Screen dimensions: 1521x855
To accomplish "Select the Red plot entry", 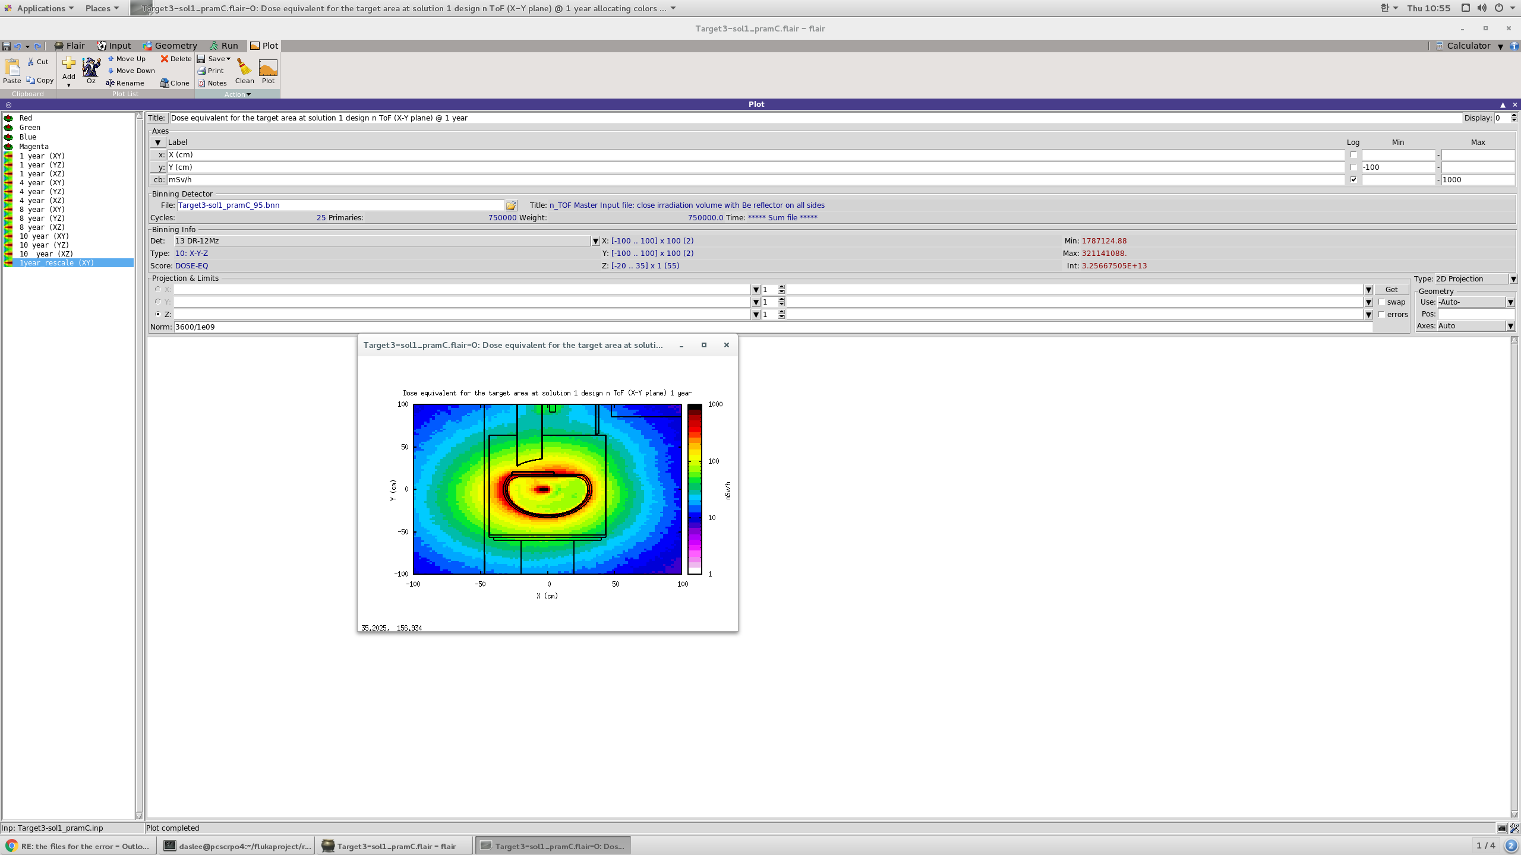I will point(69,118).
